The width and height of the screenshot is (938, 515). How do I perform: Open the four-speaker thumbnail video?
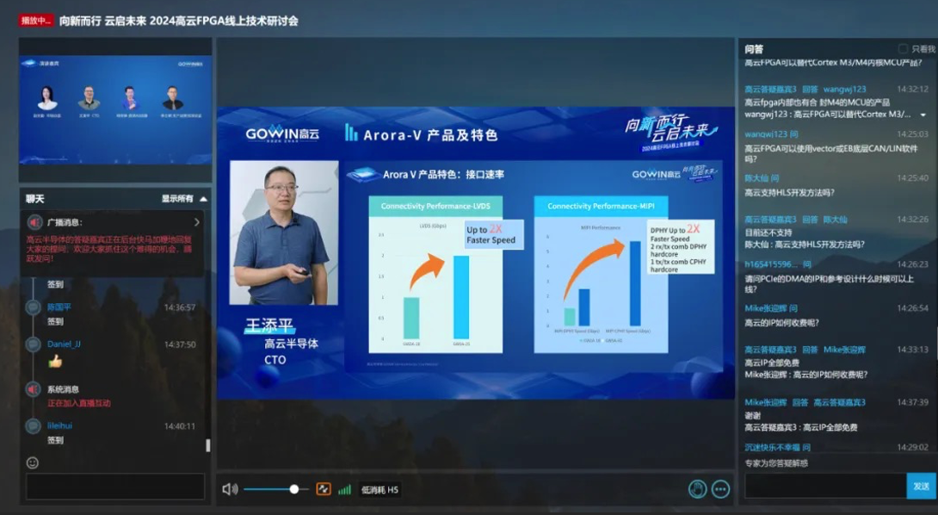pyautogui.click(x=114, y=109)
